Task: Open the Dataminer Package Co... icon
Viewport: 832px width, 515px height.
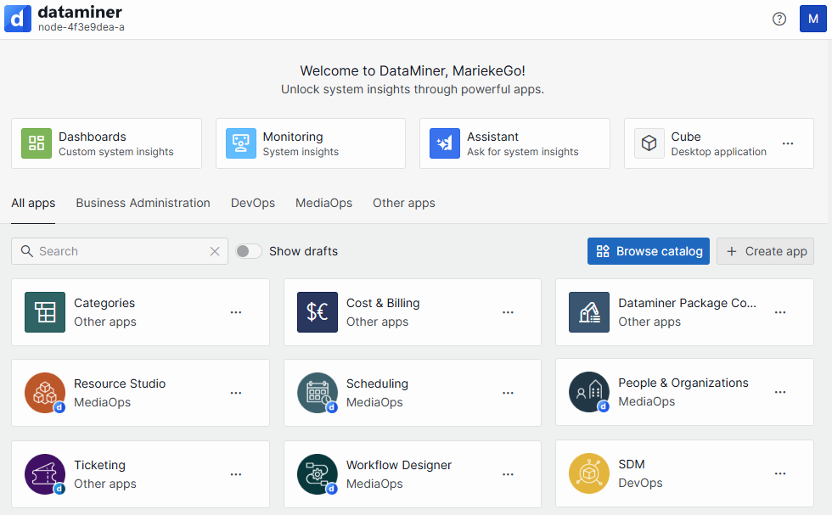Action: click(x=589, y=312)
